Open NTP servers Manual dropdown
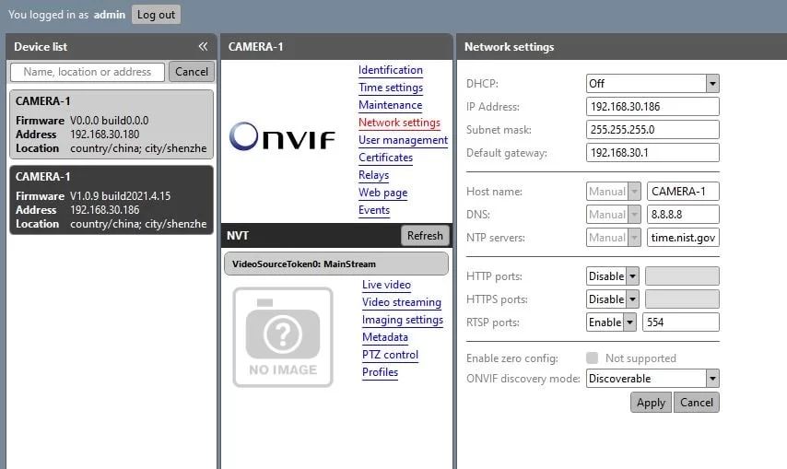Viewport: 787px width, 469px height. (x=614, y=238)
